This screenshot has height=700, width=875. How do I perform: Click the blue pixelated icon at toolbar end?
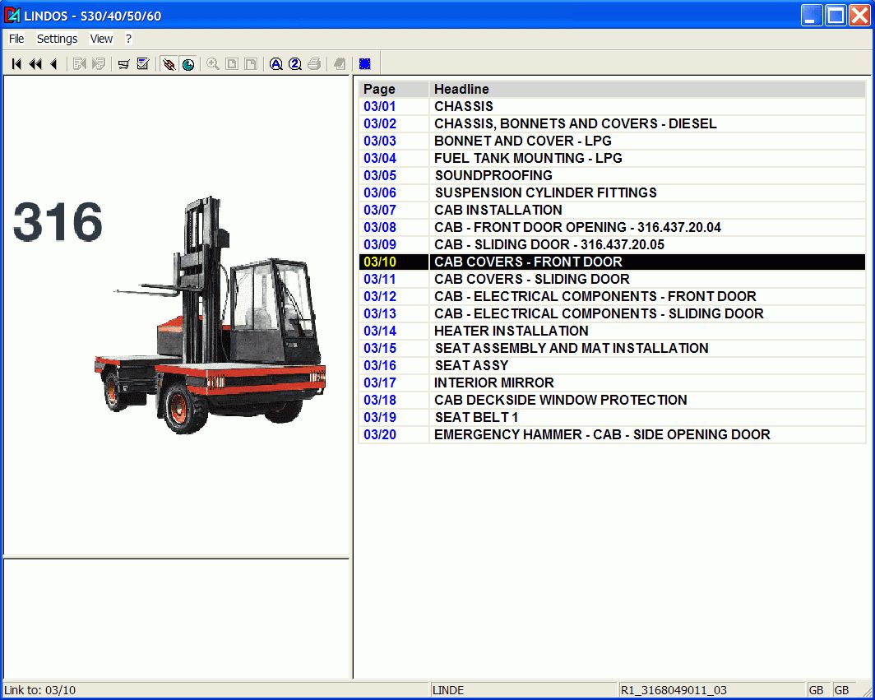(x=363, y=63)
